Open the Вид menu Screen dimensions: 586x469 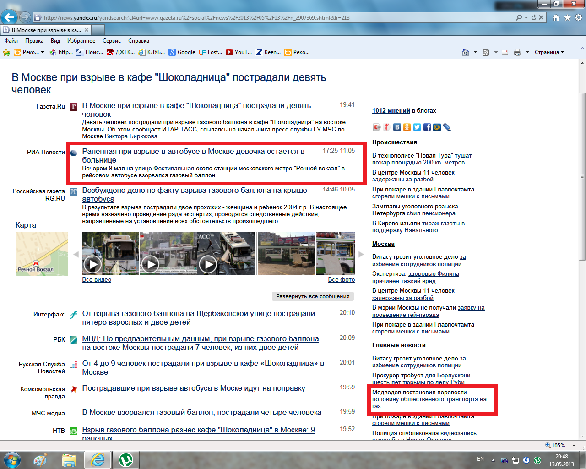pos(55,41)
